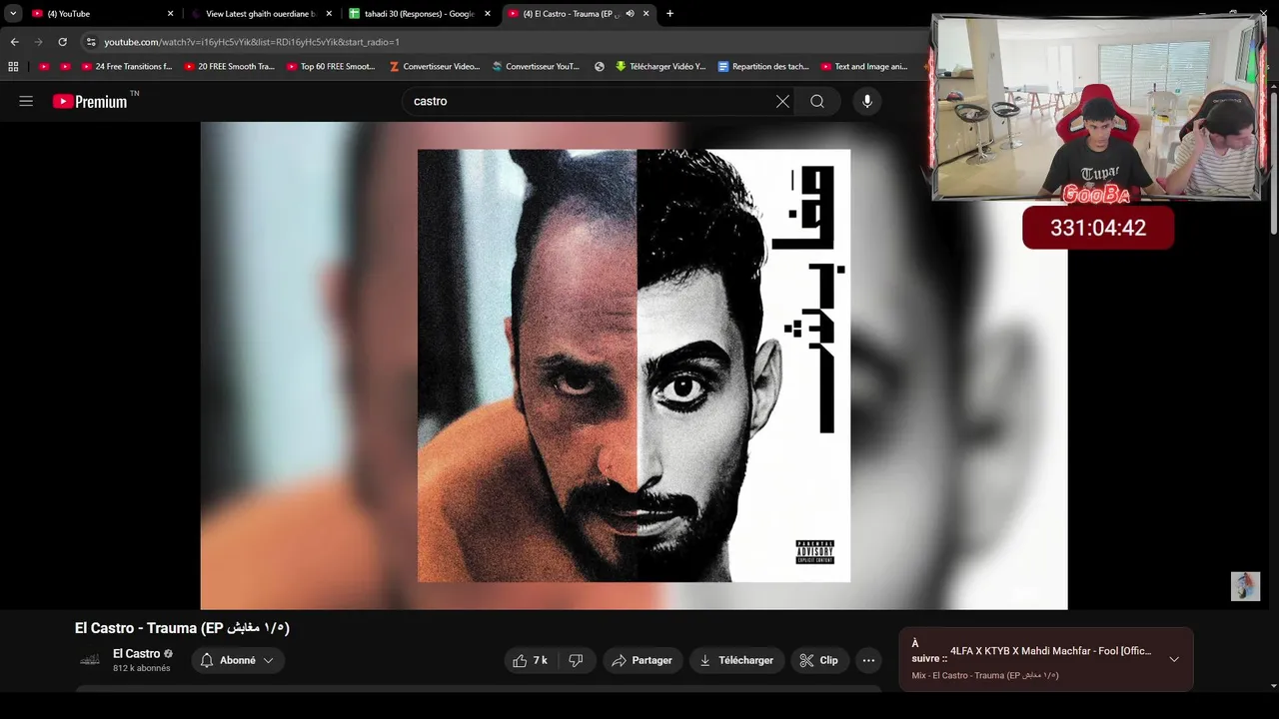Open 'Convertisseur Vidéo...' bookmark
The width and height of the screenshot is (1279, 719).
point(435,67)
